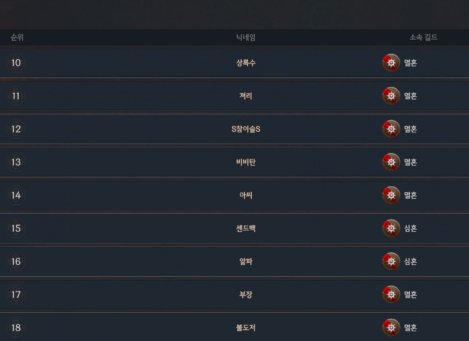Click 멸혼 guild name in rank 13 row

(410, 162)
